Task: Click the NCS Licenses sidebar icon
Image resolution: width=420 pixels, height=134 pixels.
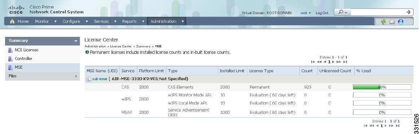Action: tap(10, 50)
